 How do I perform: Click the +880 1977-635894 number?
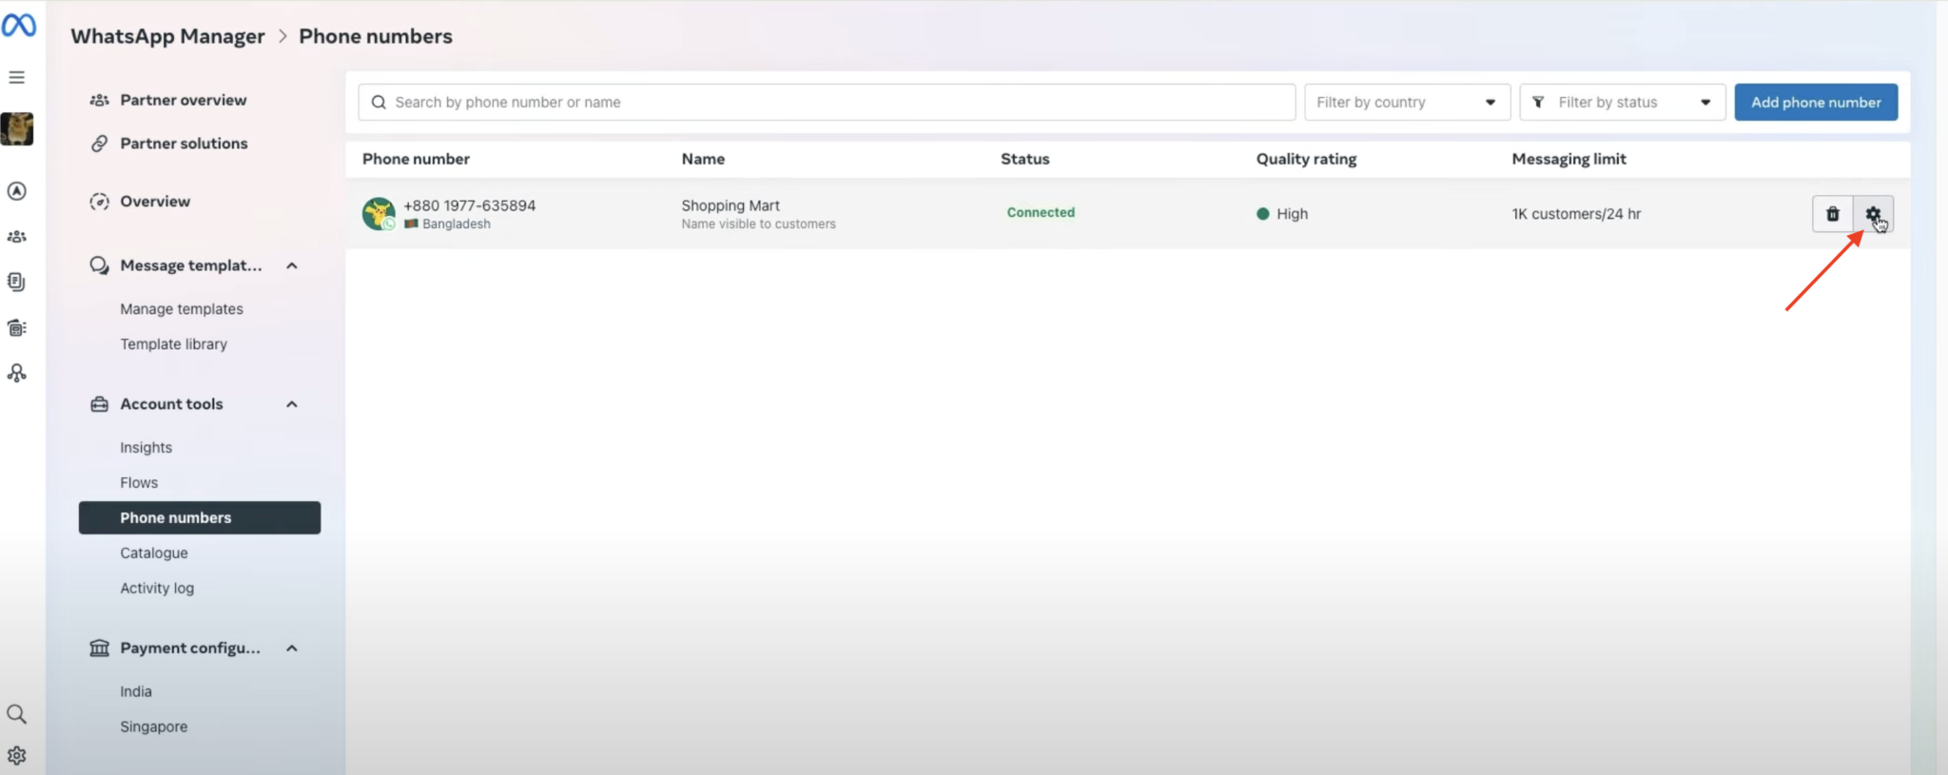470,205
